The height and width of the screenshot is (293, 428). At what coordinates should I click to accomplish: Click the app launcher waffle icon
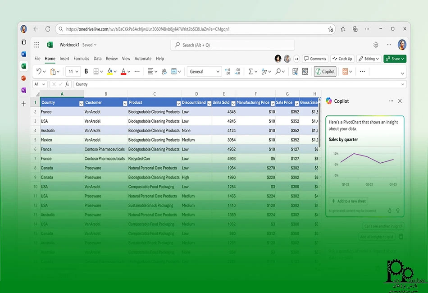37,45
